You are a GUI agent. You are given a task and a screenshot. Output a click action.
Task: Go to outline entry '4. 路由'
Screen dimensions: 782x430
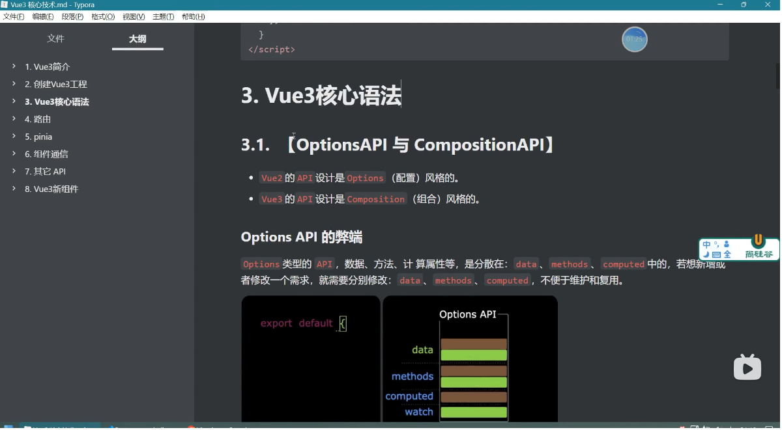click(38, 120)
